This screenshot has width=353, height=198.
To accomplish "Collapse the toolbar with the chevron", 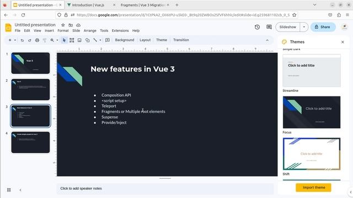I will click(267, 40).
